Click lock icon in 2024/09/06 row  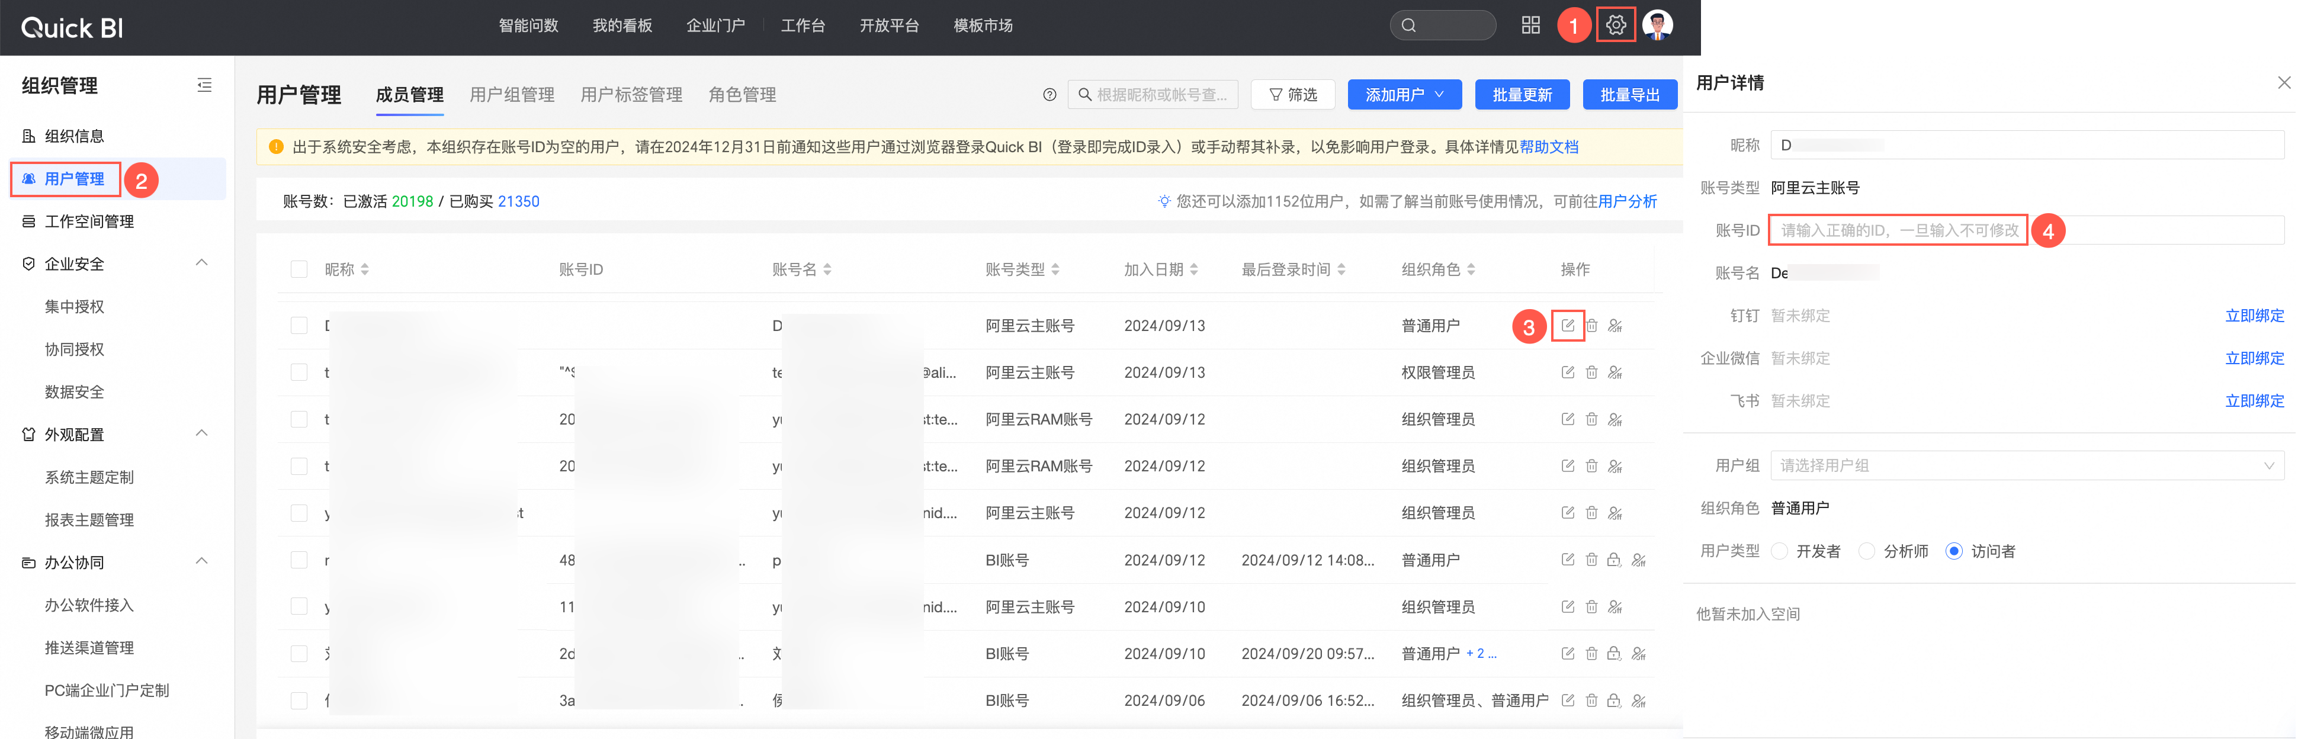[1614, 701]
